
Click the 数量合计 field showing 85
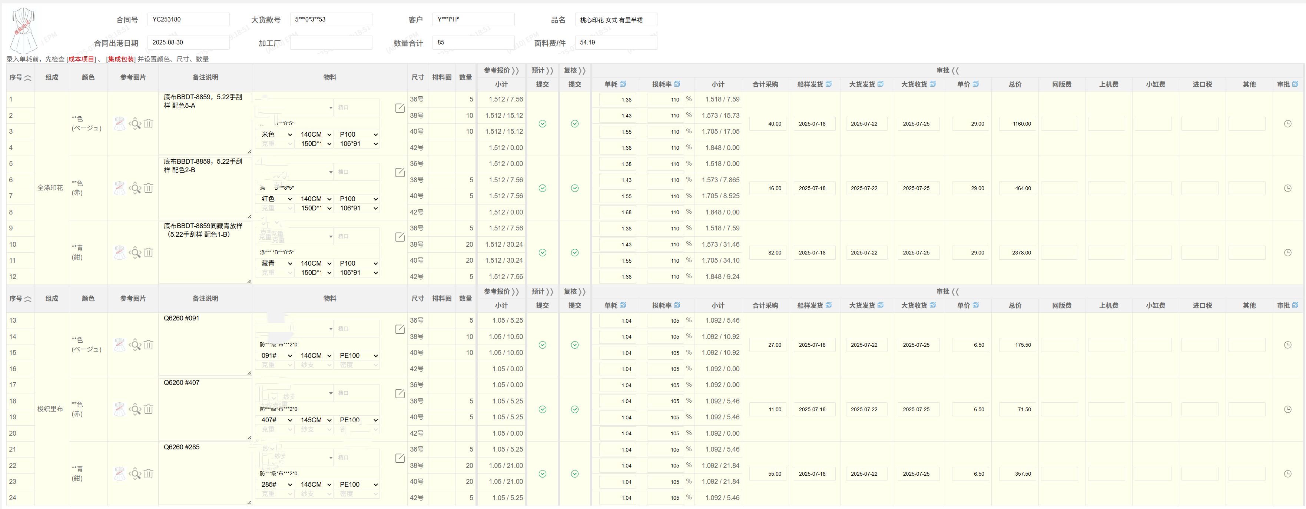(x=474, y=43)
